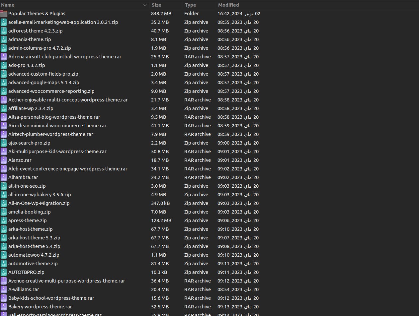Screen dimensions: 419x316
Task: Click the 10.3 kB size value
Action: 159,272
